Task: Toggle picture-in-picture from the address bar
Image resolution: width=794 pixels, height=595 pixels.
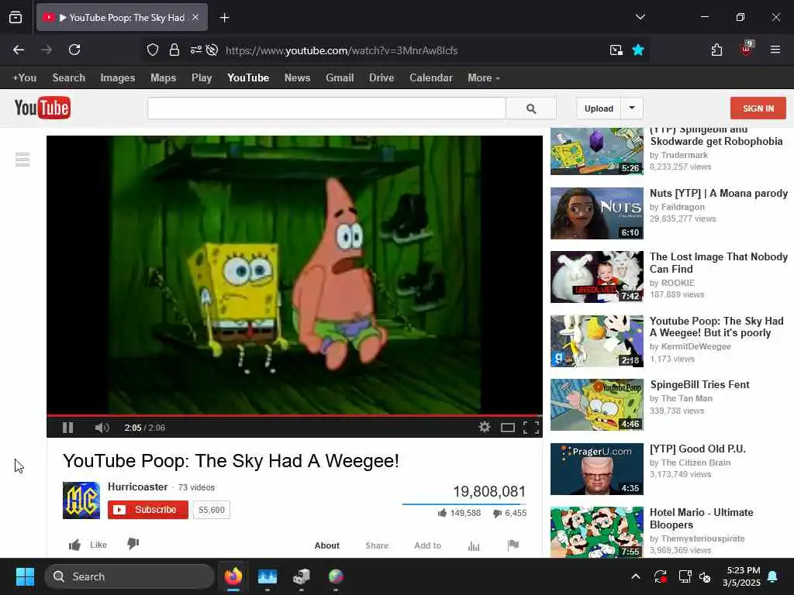Action: [x=616, y=50]
